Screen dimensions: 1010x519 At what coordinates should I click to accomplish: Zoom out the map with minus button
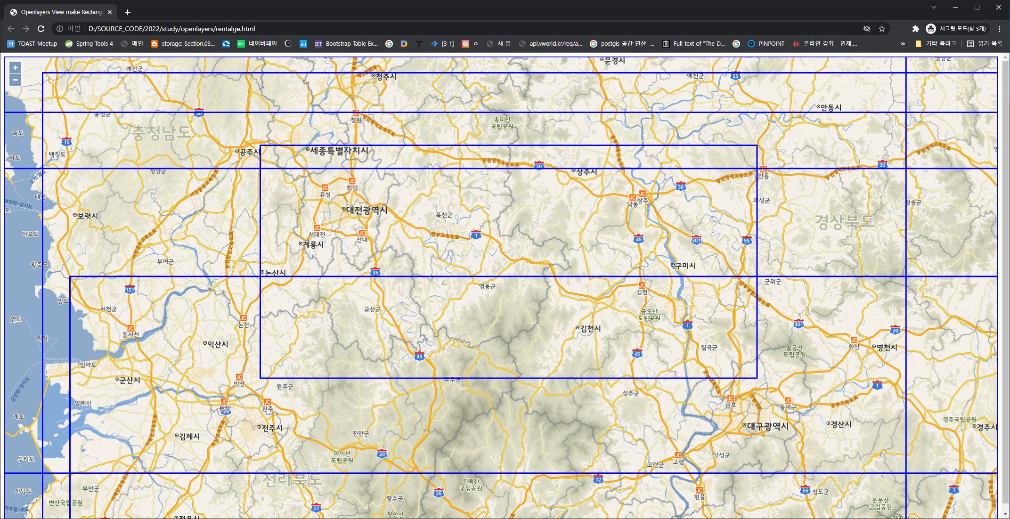coord(15,80)
